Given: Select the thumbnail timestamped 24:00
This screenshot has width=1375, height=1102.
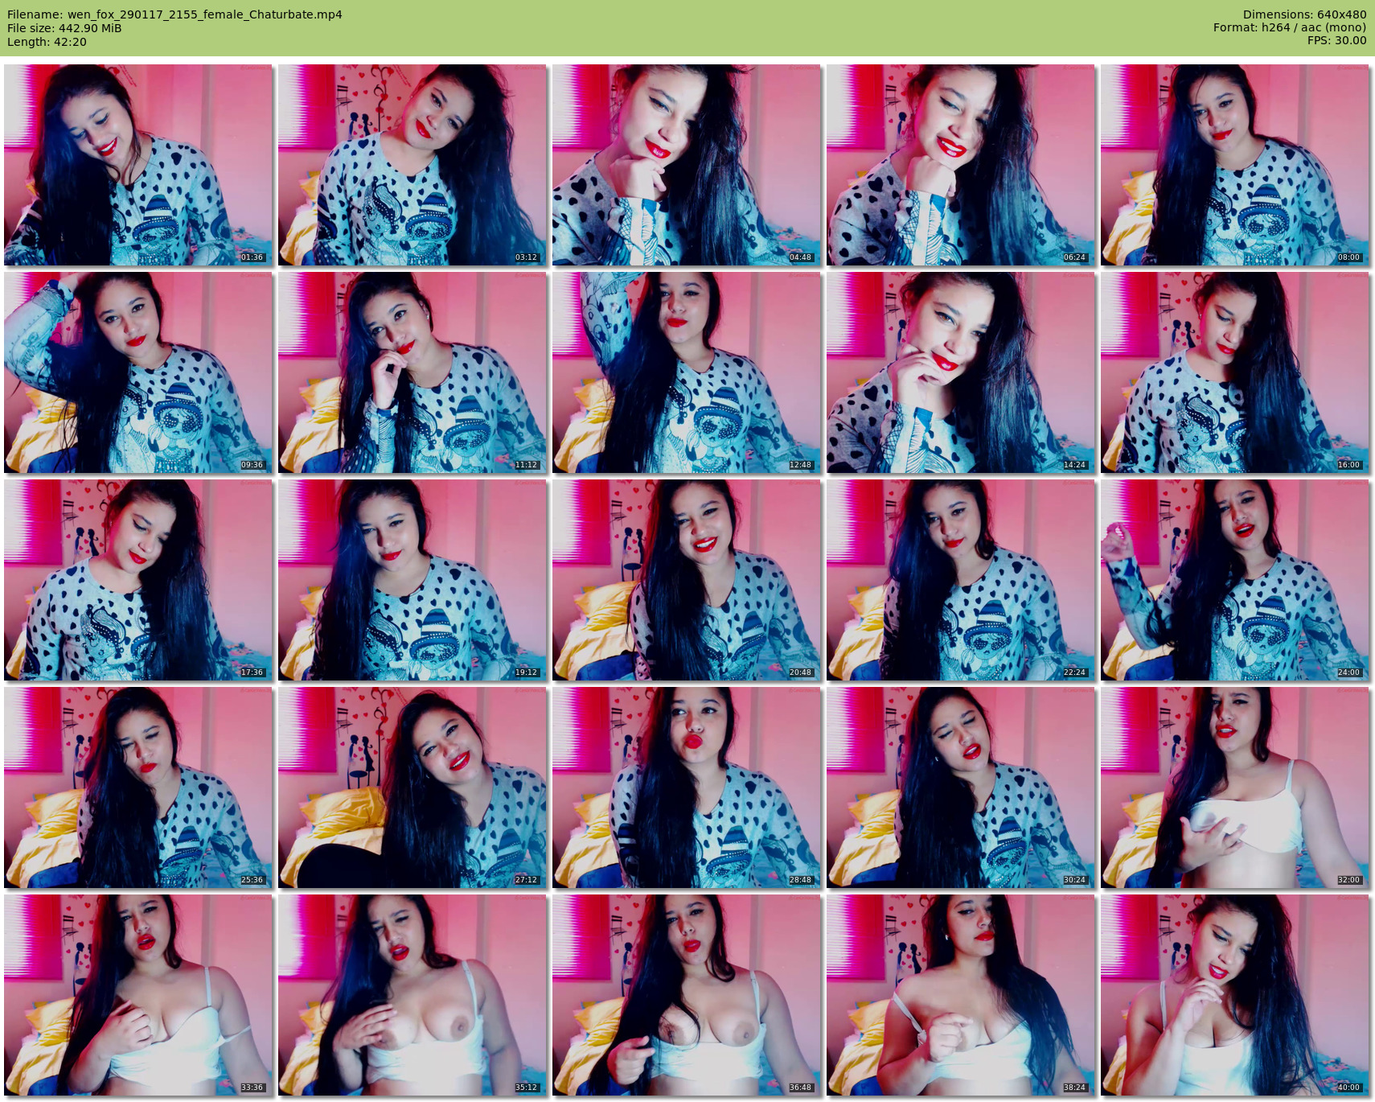Looking at the screenshot, I should tap(1234, 580).
